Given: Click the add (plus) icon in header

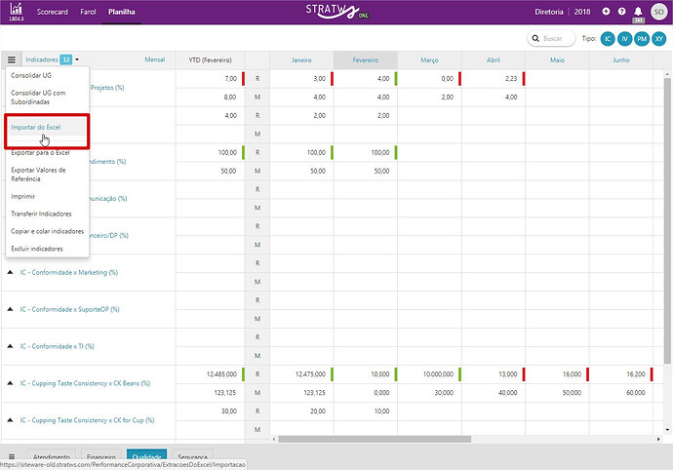Looking at the screenshot, I should point(606,12).
